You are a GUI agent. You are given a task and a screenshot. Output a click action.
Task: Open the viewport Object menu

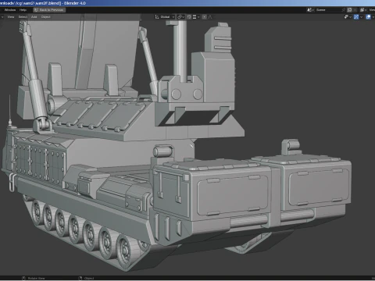45,17
